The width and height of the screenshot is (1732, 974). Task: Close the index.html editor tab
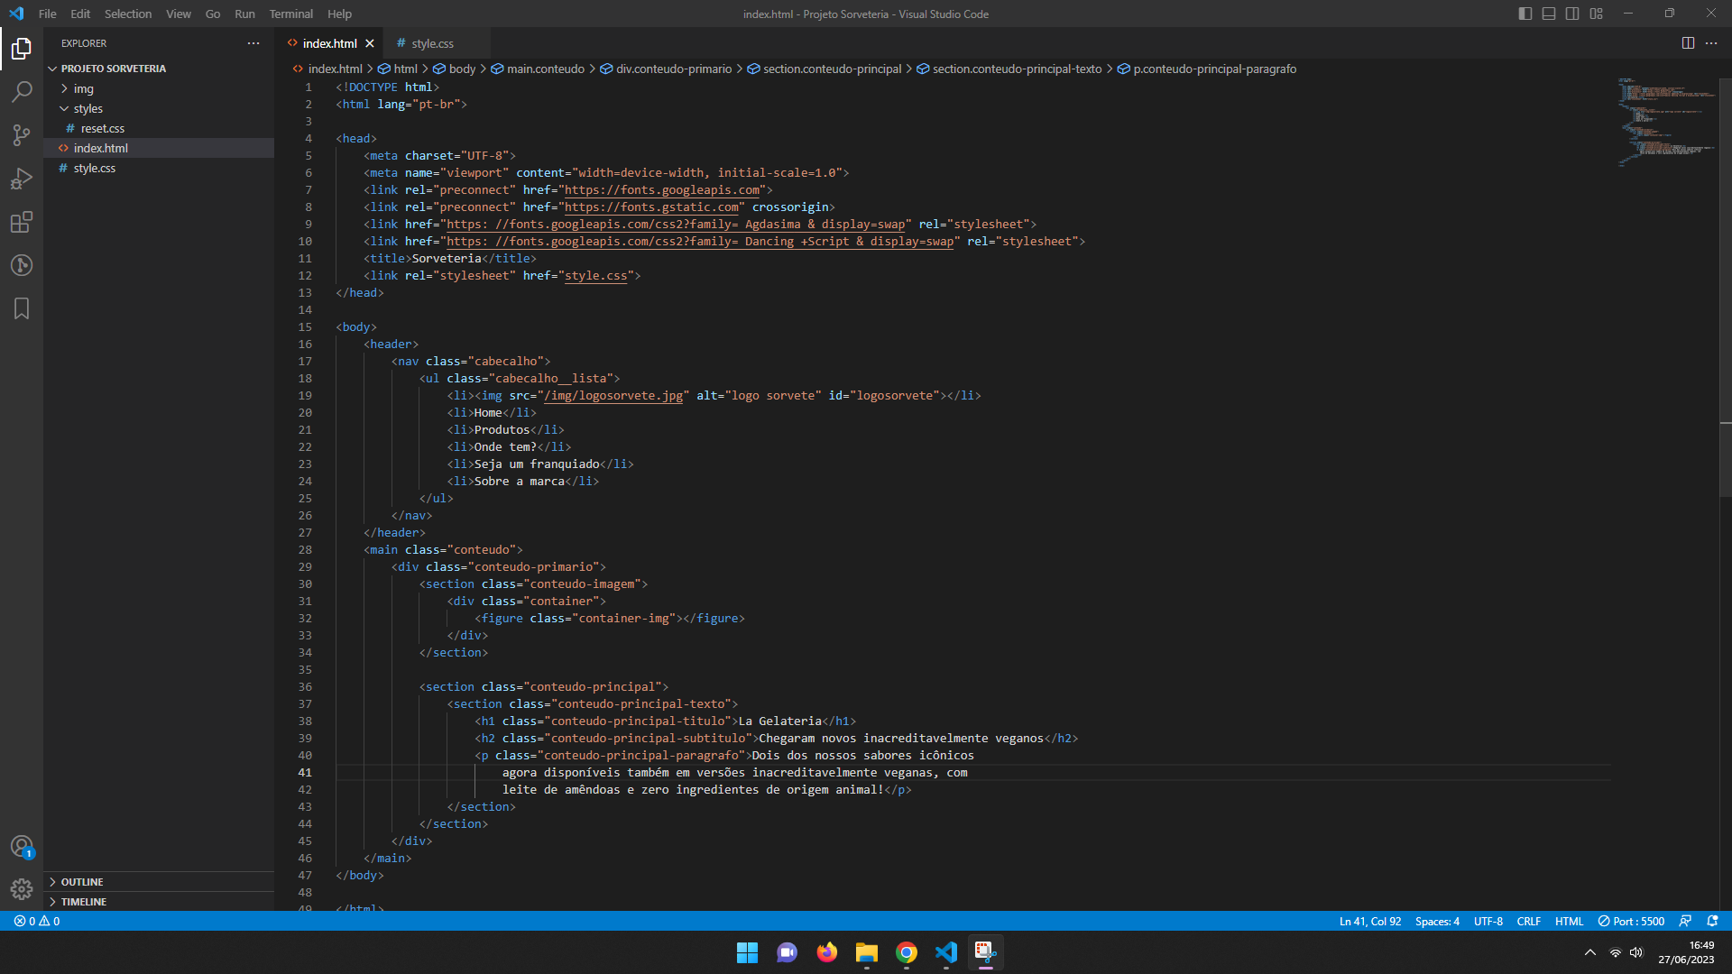point(370,43)
